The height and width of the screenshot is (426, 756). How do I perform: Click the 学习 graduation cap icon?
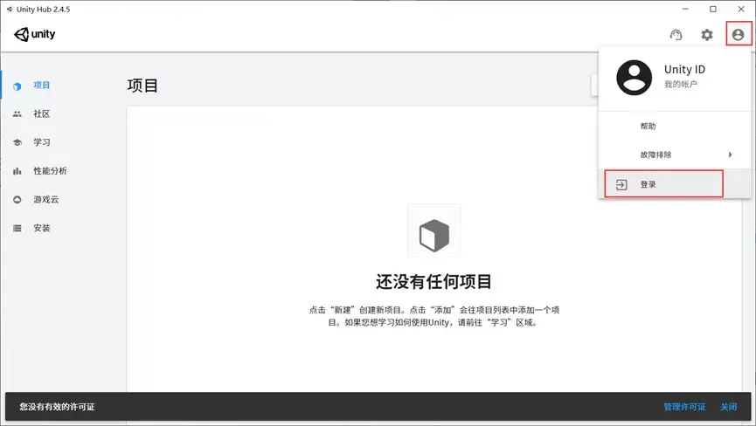click(17, 142)
